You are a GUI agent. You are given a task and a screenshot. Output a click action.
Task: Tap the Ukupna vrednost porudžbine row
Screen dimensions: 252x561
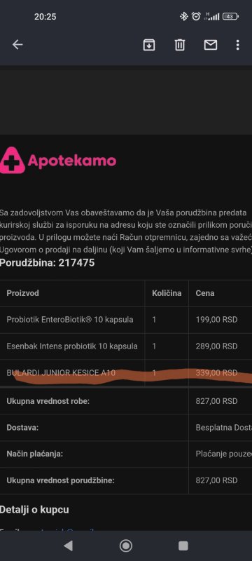(x=126, y=480)
